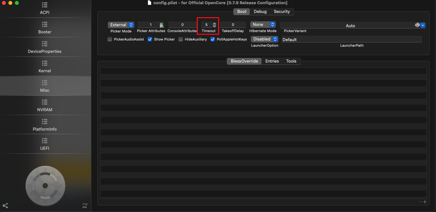Select the Entries tab
Viewport: 436px width, 212px height.
[x=272, y=61]
